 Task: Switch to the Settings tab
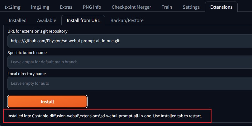coord(191,7)
